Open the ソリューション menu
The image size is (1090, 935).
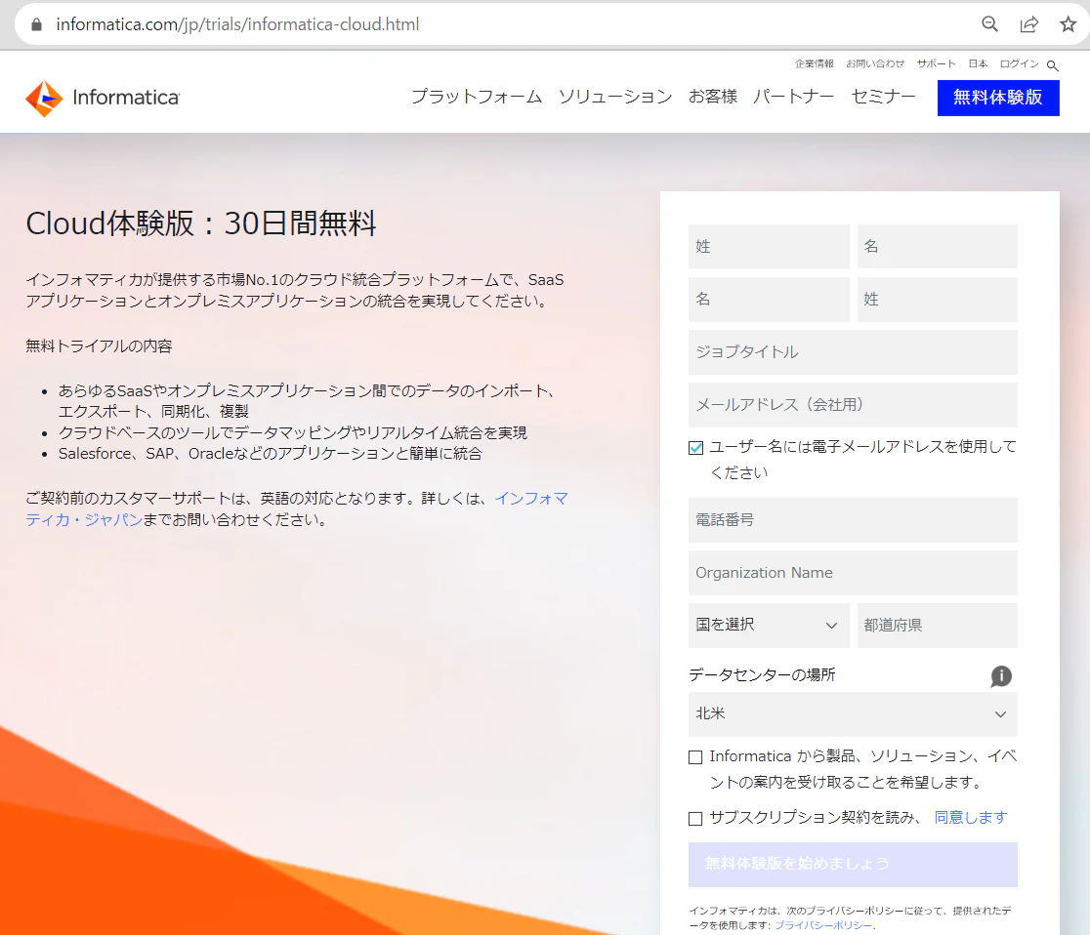(615, 97)
